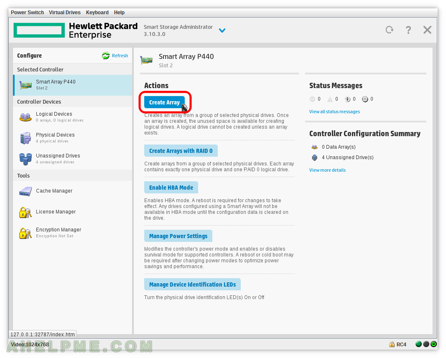Click the dark gray status LED indicator
Image resolution: width=446 pixels, height=358 pixels.
pos(426,344)
